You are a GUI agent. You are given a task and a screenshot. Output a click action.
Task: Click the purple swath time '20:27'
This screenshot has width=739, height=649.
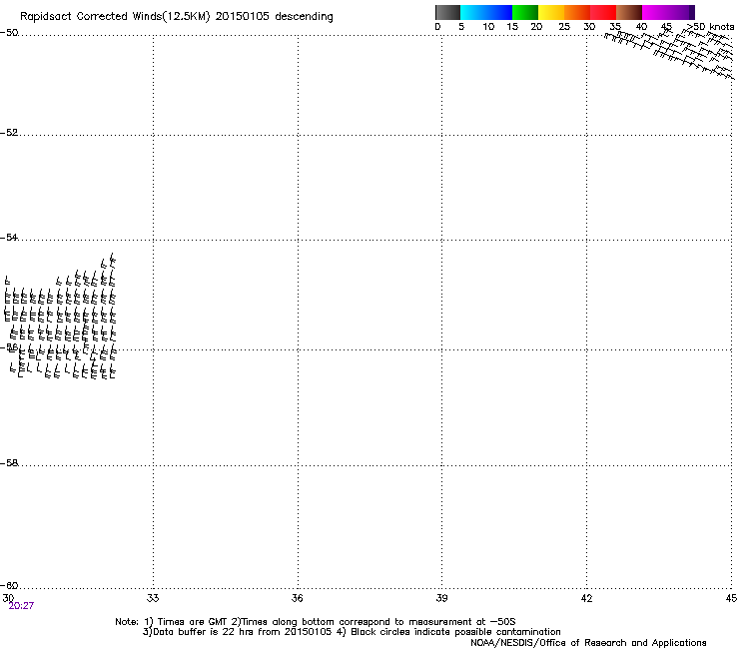(x=21, y=606)
